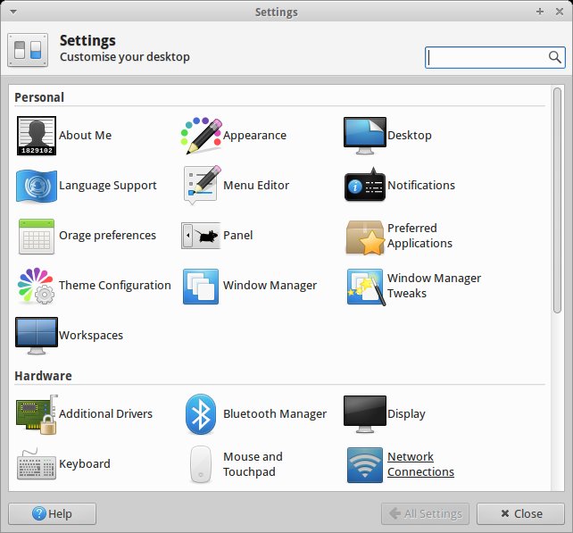Click the "Panel" label
The image size is (573, 533).
point(238,235)
